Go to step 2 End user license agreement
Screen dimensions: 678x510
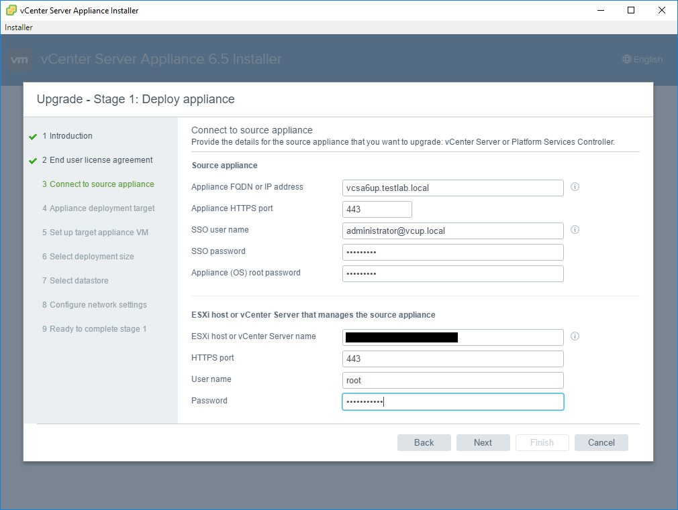coord(97,160)
